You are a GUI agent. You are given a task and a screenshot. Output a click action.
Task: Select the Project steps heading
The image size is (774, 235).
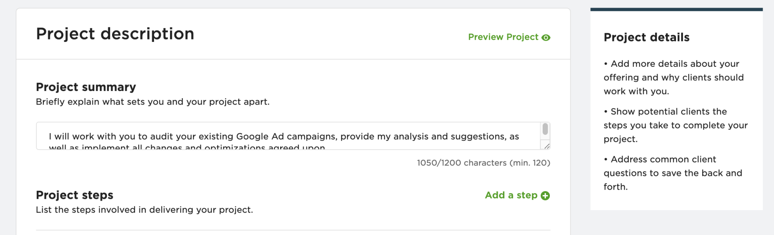click(x=74, y=195)
